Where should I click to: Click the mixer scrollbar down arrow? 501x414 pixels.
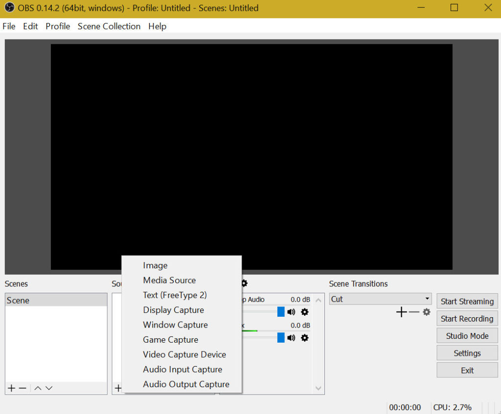318,388
